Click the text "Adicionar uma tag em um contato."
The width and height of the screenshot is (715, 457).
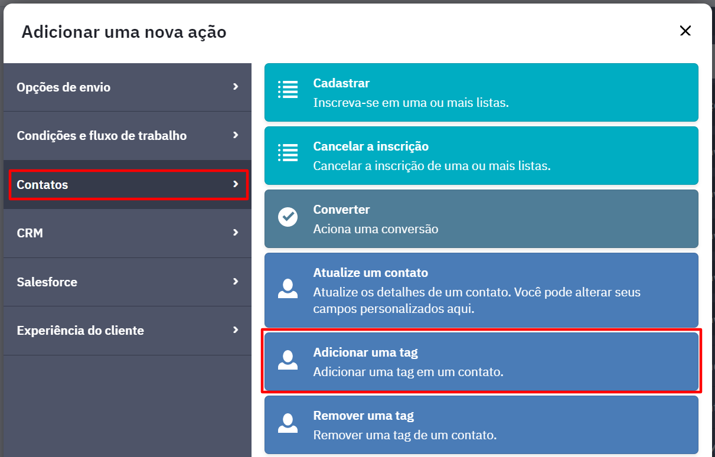(408, 373)
